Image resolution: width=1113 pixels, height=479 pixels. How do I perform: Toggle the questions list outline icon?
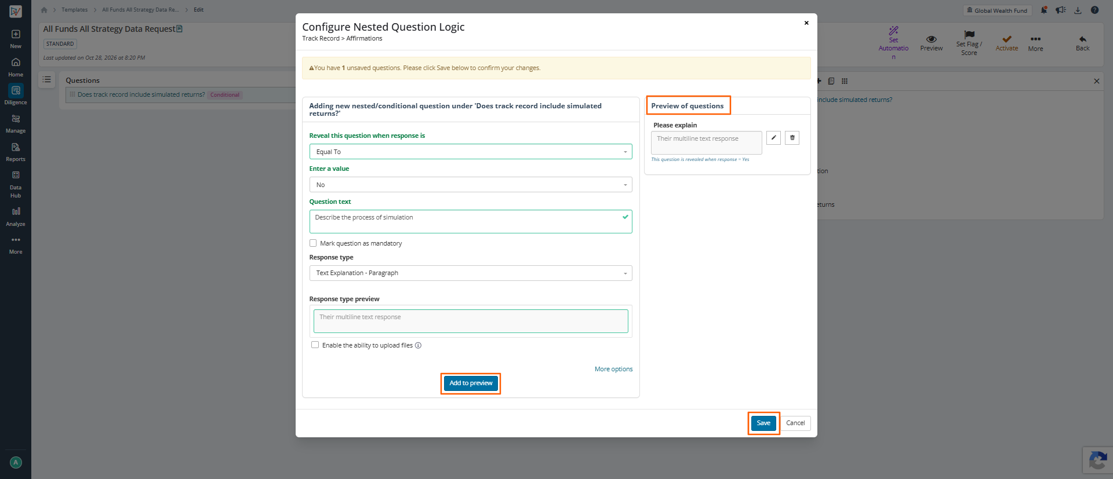click(x=47, y=79)
